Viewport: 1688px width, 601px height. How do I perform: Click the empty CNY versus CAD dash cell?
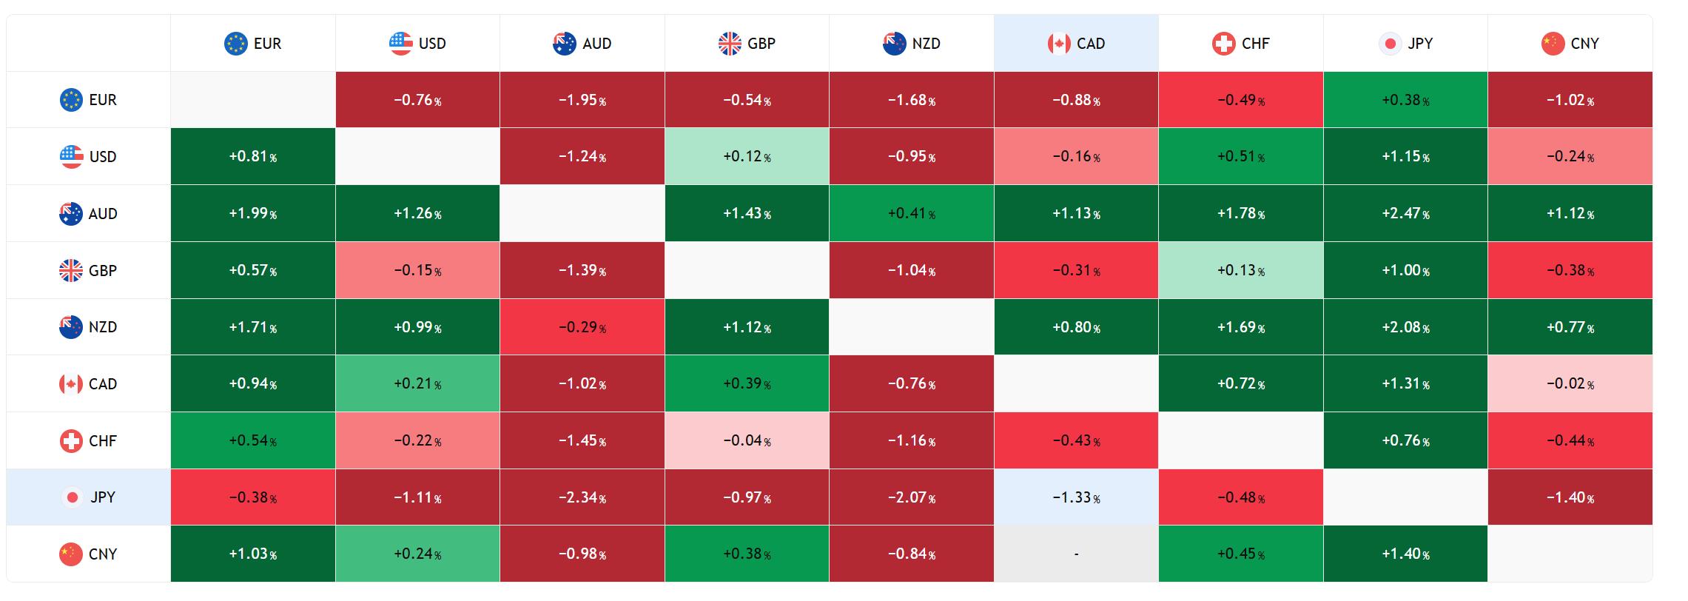coord(1076,554)
